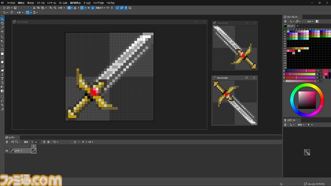Maximize the bottom-right sword document window
This screenshot has height=186, width=331.
pos(246,78)
